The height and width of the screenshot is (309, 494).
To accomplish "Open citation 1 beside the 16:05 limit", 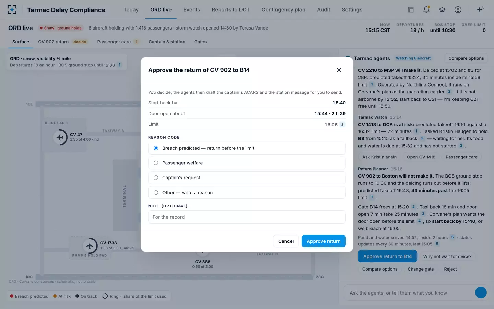I will [x=342, y=125].
